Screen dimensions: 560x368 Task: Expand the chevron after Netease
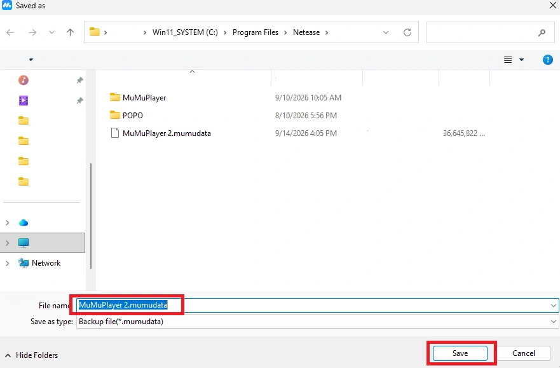tap(327, 32)
